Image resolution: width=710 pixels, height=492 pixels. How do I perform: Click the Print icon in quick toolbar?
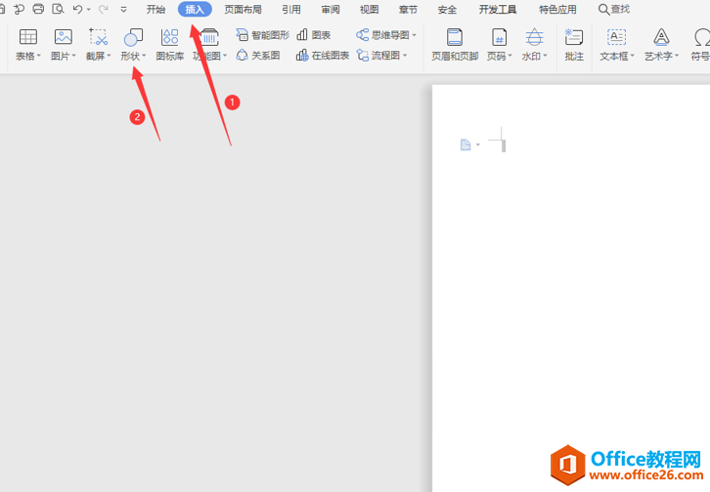[38, 9]
